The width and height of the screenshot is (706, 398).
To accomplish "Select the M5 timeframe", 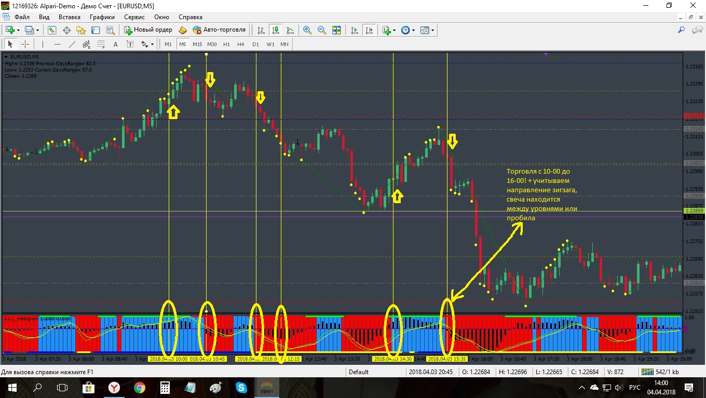I will pos(183,44).
